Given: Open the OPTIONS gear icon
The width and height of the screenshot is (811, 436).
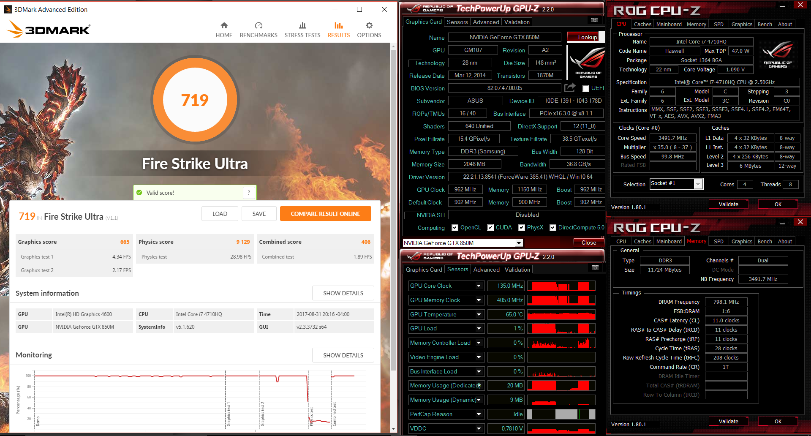Looking at the screenshot, I should [x=369, y=25].
